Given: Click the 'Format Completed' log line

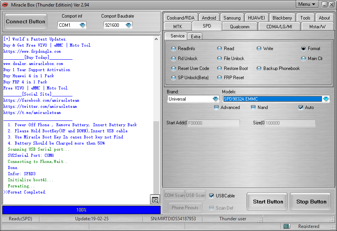Looking at the screenshot, I should point(25,192).
